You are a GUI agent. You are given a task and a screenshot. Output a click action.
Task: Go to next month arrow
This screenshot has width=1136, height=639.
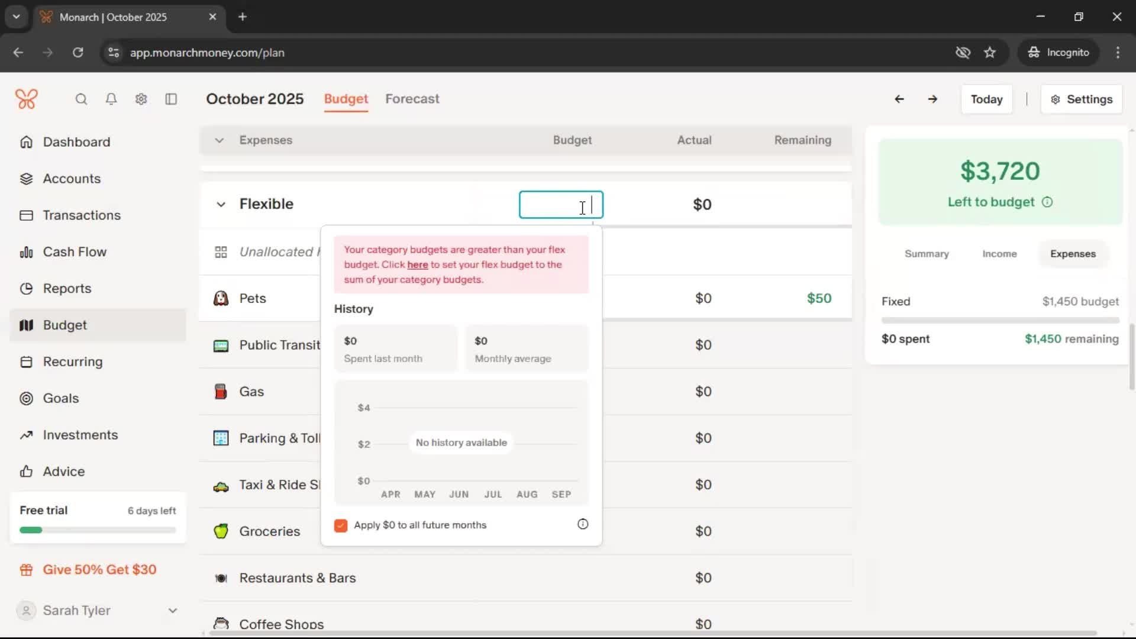click(x=932, y=99)
